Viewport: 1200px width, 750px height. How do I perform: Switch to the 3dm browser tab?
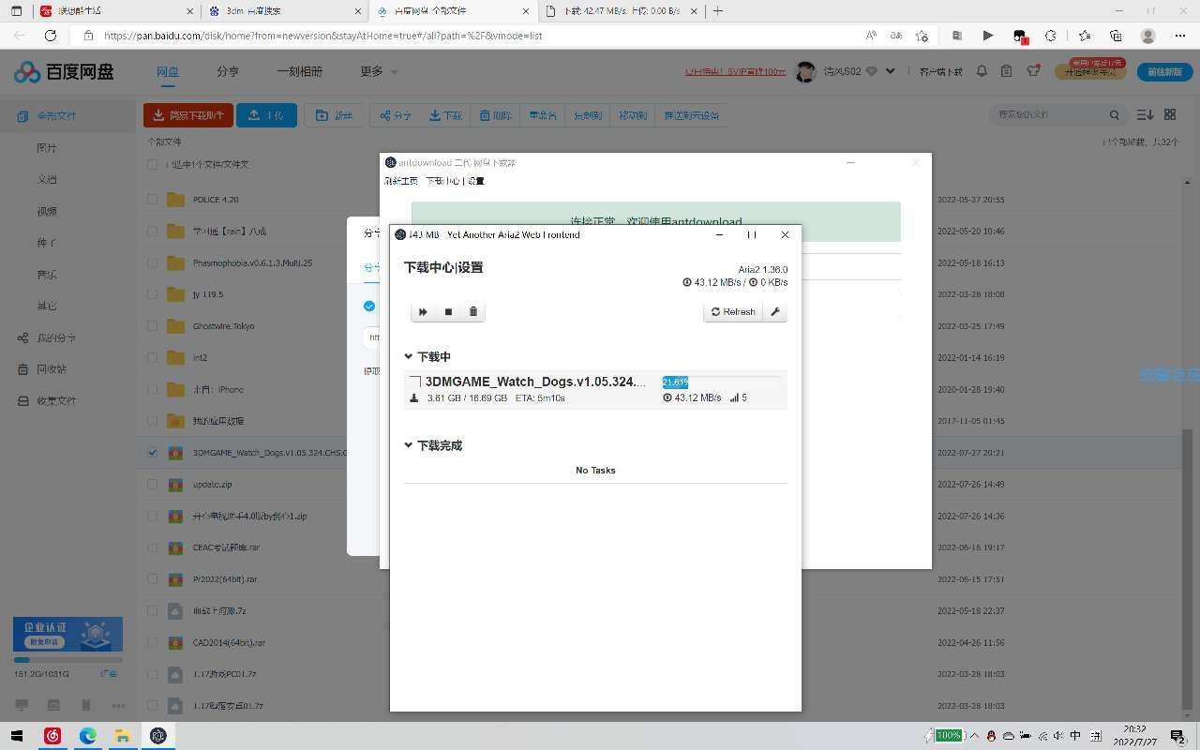pos(284,11)
